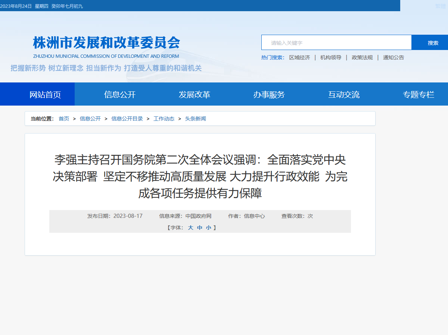Click 头条新闻 in the breadcrumb

coord(196,119)
